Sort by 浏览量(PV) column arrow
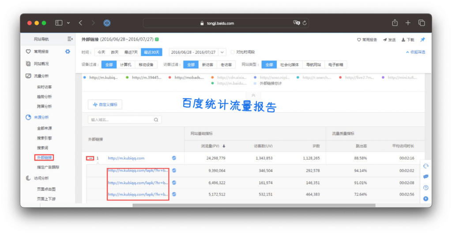This screenshot has width=452, height=234. (224, 146)
